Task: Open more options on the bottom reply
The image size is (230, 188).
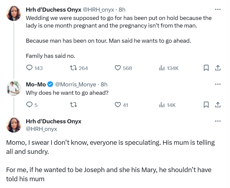Action: pos(218,121)
